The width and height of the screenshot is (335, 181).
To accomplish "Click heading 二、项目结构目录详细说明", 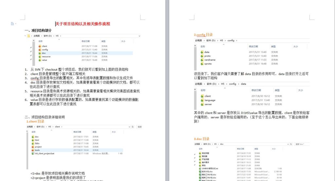I will click(44, 117).
